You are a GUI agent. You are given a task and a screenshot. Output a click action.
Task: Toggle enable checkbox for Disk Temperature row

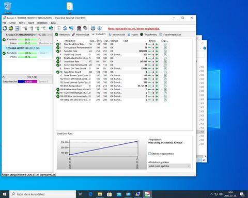point(165,86)
